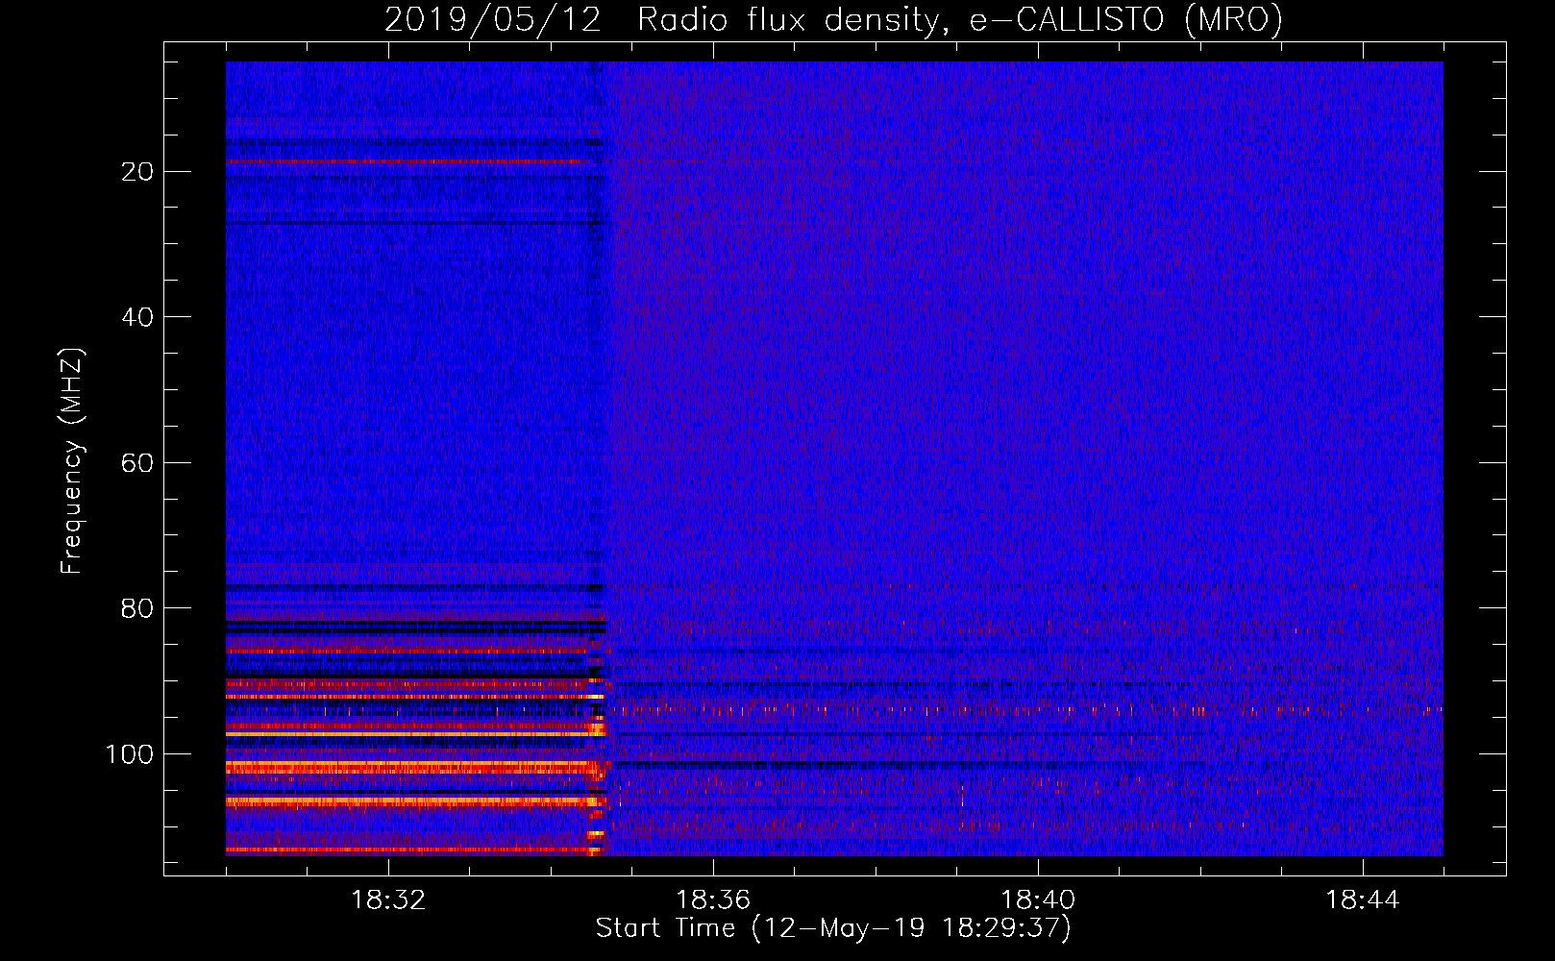Image resolution: width=1555 pixels, height=961 pixels.
Task: Click the 'Start Time (12-May-19 18:29:37)' label
Action: (x=833, y=927)
